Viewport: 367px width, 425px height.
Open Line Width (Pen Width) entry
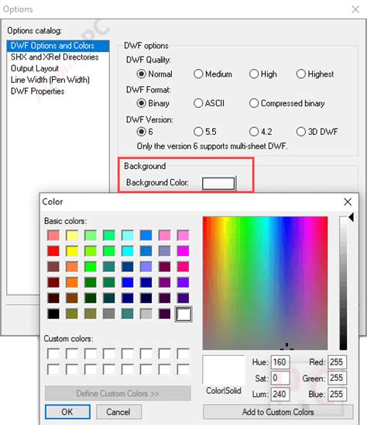tap(58, 80)
